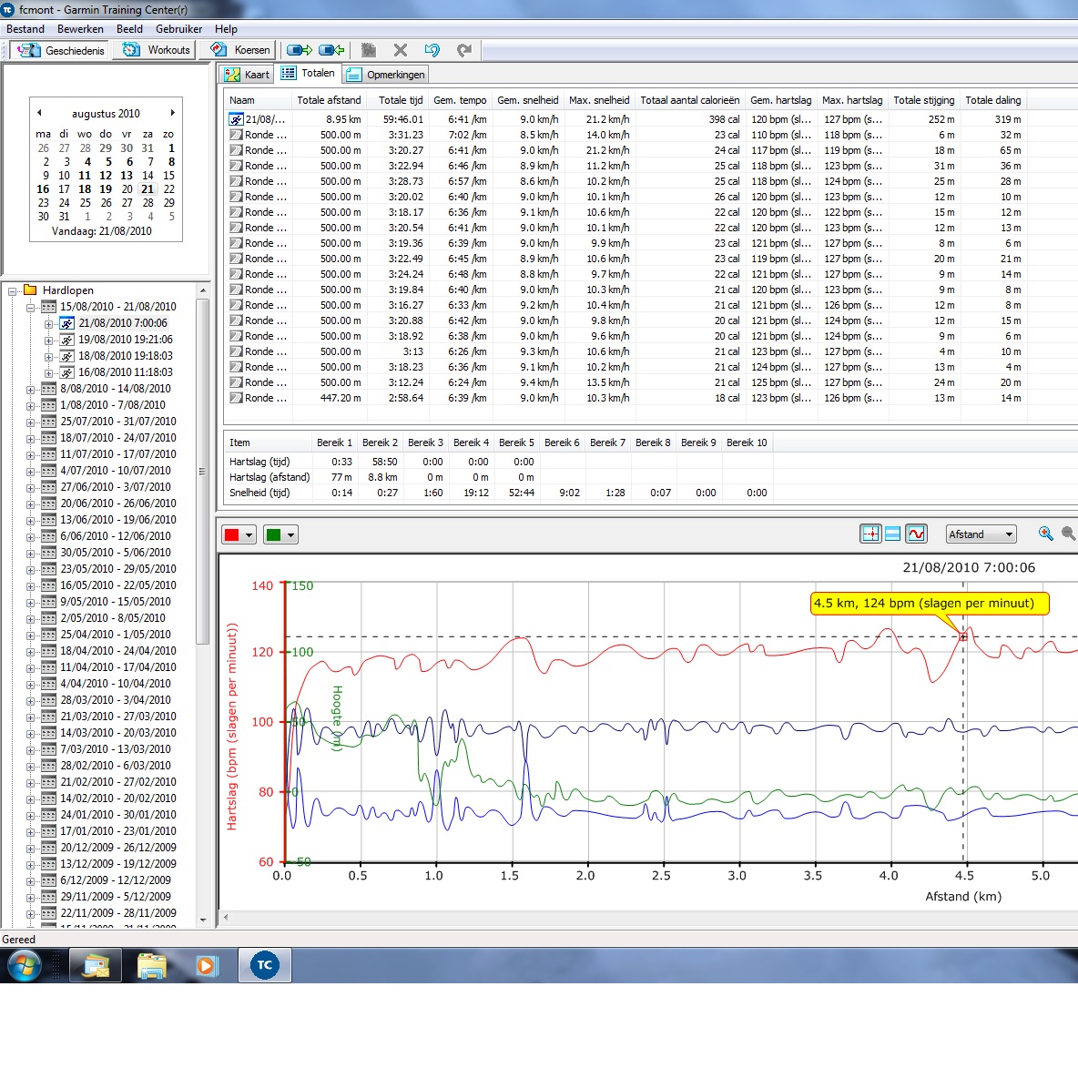Select activity icon for 16/08/2010 11:18:03
The height and width of the screenshot is (1078, 1078).
pyautogui.click(x=66, y=372)
